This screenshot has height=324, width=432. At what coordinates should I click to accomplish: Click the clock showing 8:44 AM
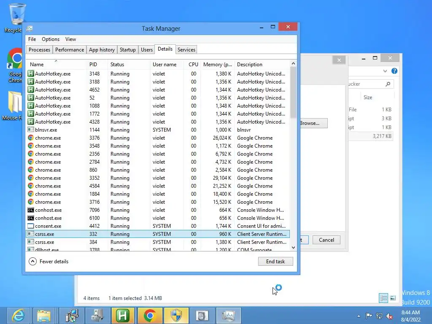click(x=410, y=316)
